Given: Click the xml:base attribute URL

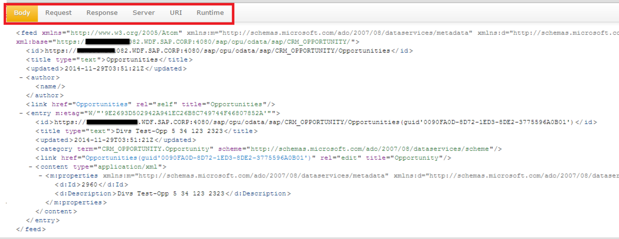Looking at the screenshot, I should coord(203,42).
